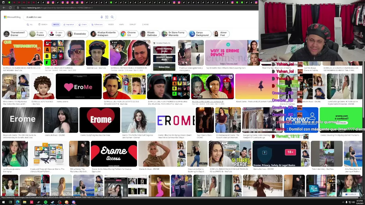Select the Chrome 5 6 suggestion chip
This screenshot has width=365, height=205.
click(129, 34)
